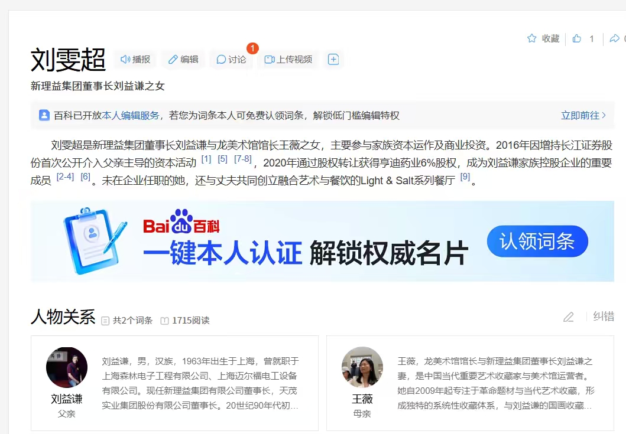Click the thumbs-up like icon
The width and height of the screenshot is (626, 434).
coord(576,38)
